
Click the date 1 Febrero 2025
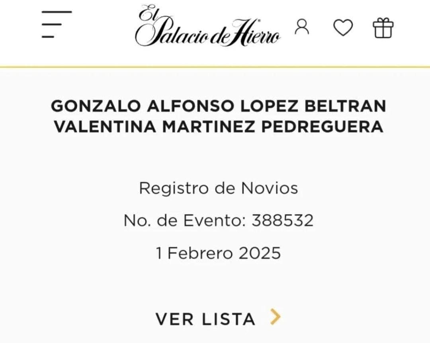(218, 253)
